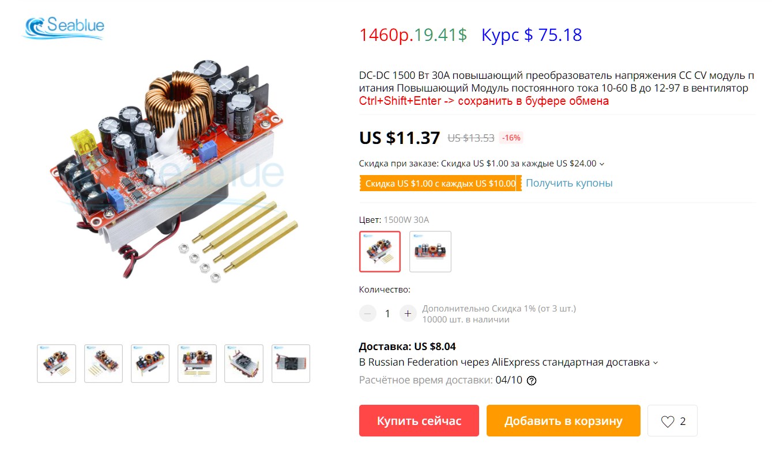Viewport: 772px width, 452px height.
Task: Click the Купить сейчас button
Action: click(419, 421)
